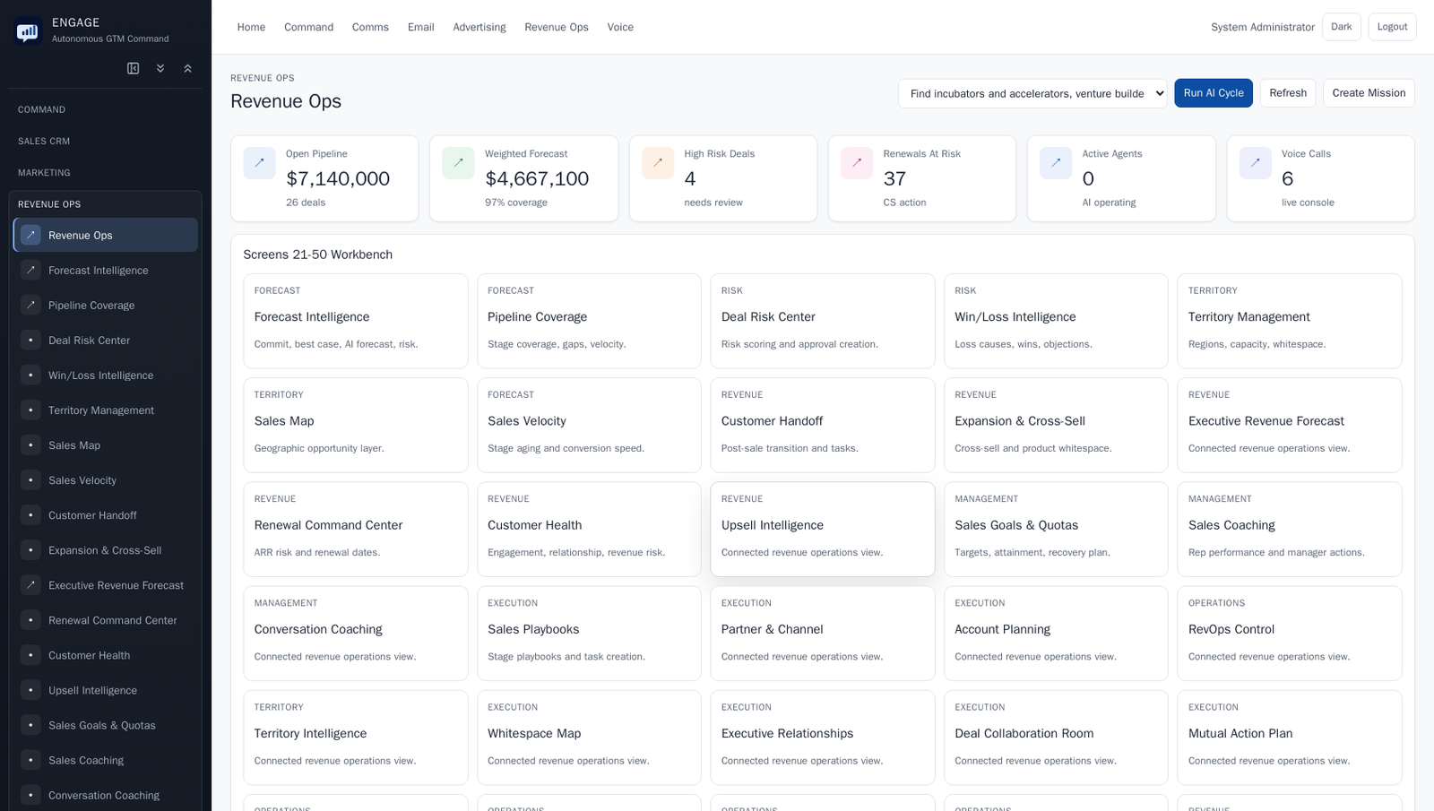Click the 97% coverage text
This screenshot has height=811, width=1434.
point(515,203)
